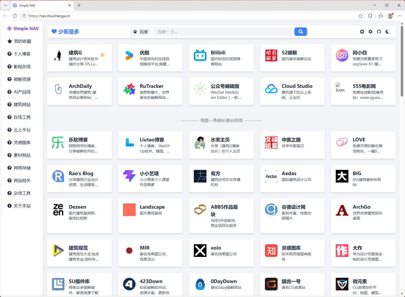Viewport: 405px width, 297px height.
Task: Reload the page with refresh button
Action: coord(15,16)
